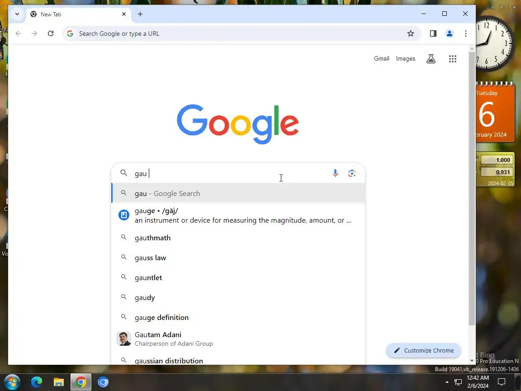Screen dimensions: 521x391
Task: Open the blue Chromium taskbar icon
Action: pyautogui.click(x=103, y=382)
